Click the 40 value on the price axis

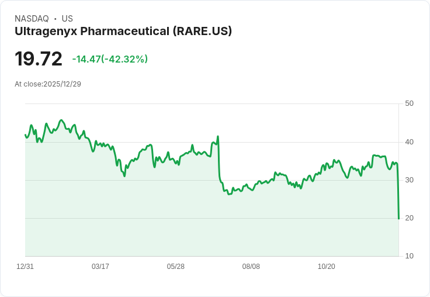pyautogui.click(x=410, y=141)
